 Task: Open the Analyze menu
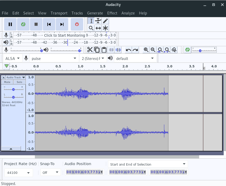tap(128, 13)
